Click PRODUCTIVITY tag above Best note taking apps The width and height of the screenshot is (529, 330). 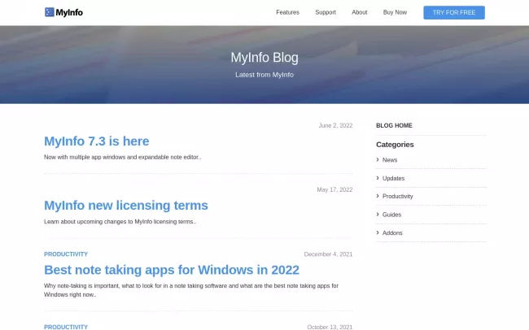(66, 254)
